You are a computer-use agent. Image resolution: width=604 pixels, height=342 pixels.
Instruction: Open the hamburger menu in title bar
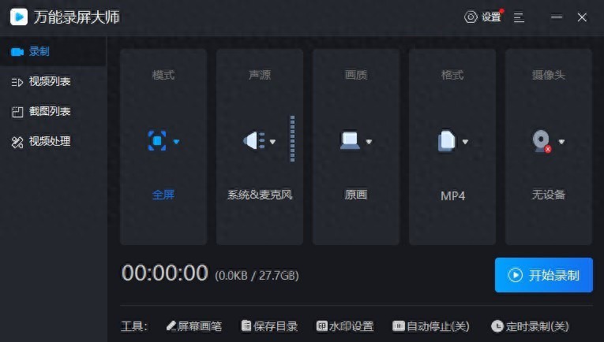click(x=519, y=17)
